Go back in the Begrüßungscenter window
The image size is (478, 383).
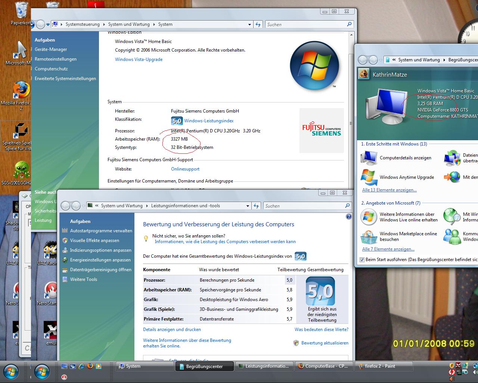[363, 60]
